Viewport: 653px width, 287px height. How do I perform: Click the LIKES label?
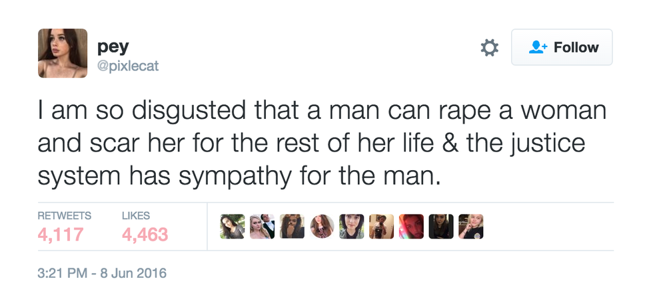point(137,216)
